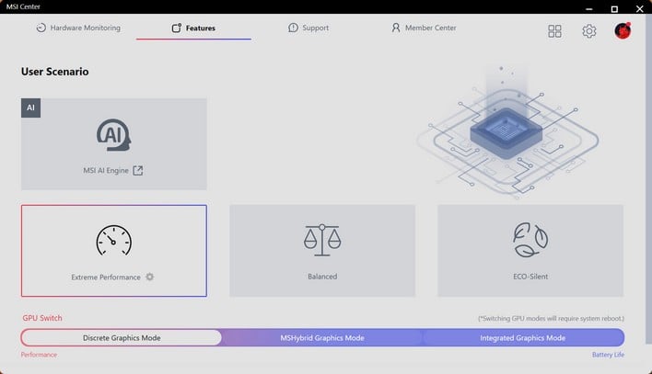Open the MSI AI Engine external link icon
The width and height of the screenshot is (652, 374).
point(137,171)
